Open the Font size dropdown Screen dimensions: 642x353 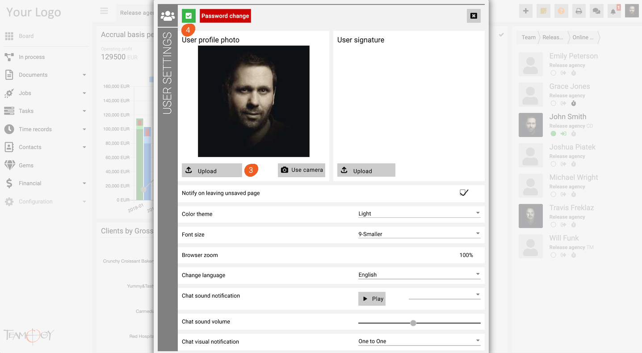pyautogui.click(x=419, y=234)
